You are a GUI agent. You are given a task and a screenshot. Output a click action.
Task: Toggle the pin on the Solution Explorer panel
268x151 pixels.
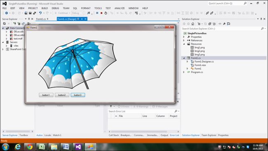(x=261, y=19)
